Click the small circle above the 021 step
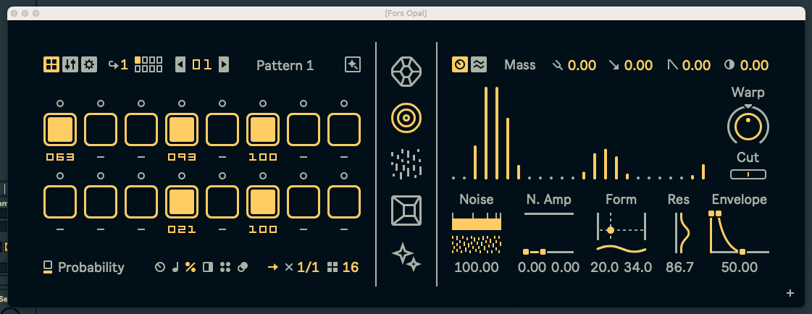 tap(182, 176)
